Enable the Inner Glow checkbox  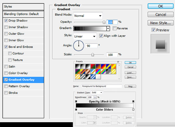[6, 40]
